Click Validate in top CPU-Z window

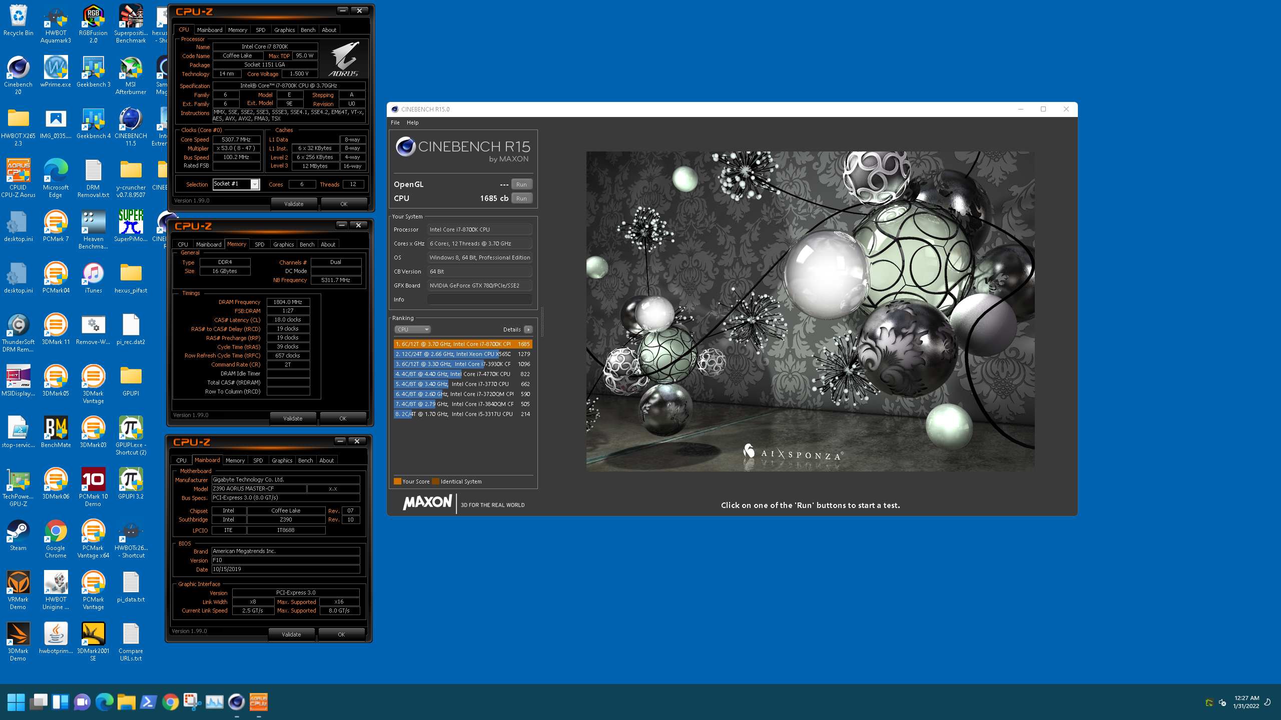[294, 204]
